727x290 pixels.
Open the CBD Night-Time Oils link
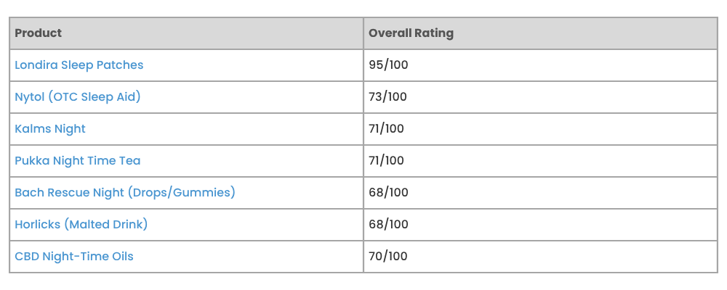click(74, 256)
